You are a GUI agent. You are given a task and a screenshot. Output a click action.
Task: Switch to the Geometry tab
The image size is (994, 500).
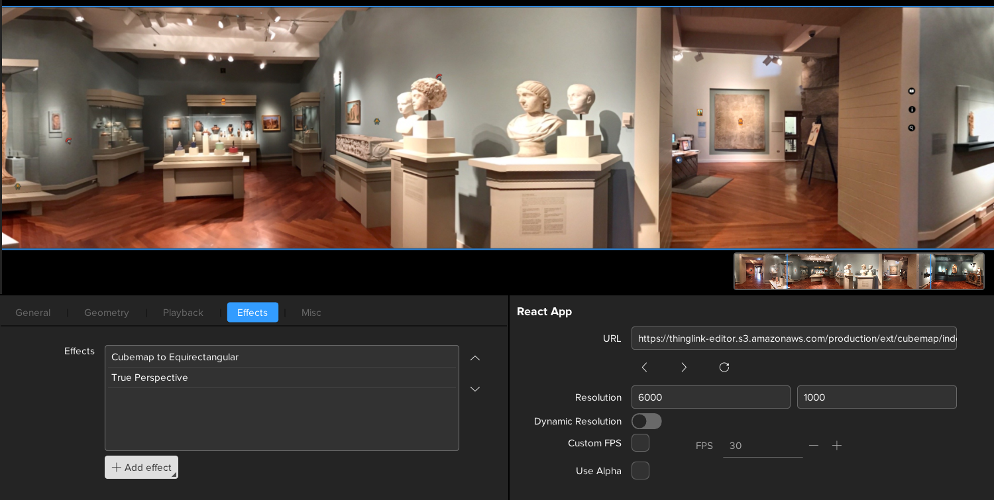(106, 313)
